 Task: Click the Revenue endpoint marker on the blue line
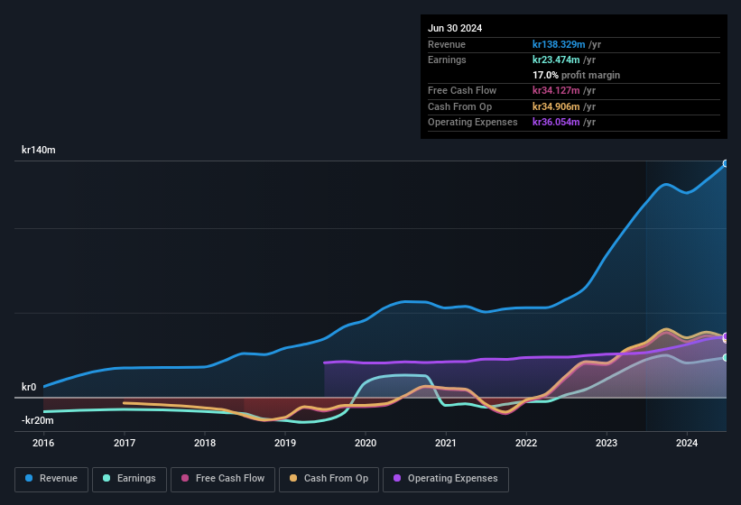tap(726, 163)
